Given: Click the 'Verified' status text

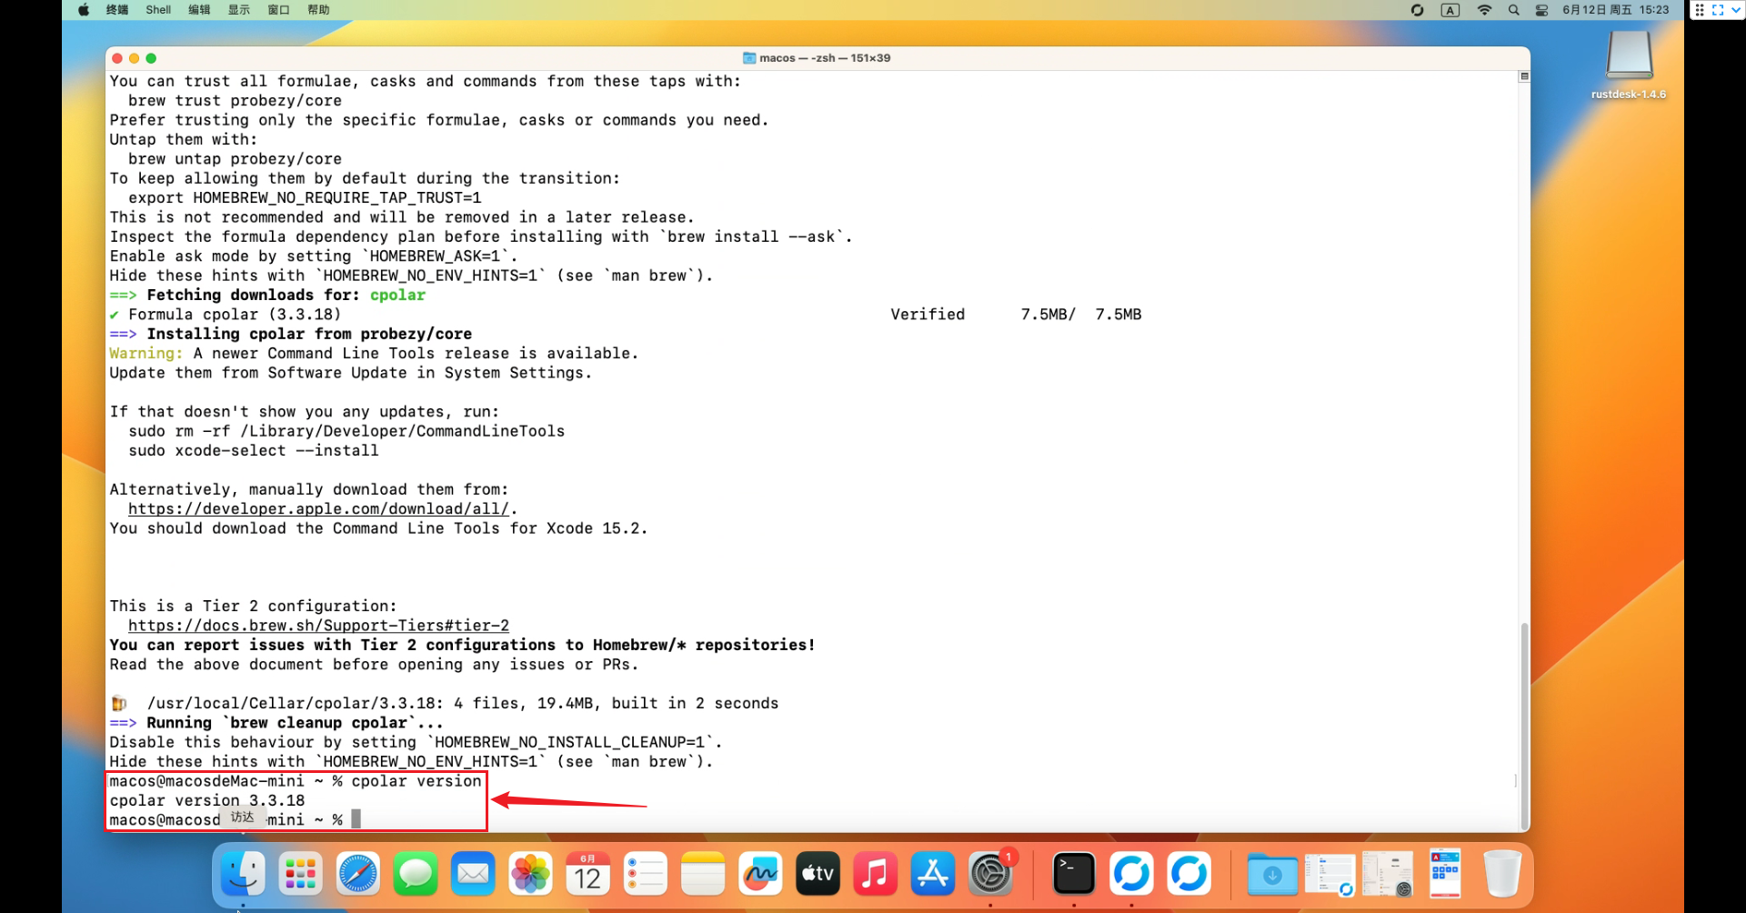Looking at the screenshot, I should point(928,315).
